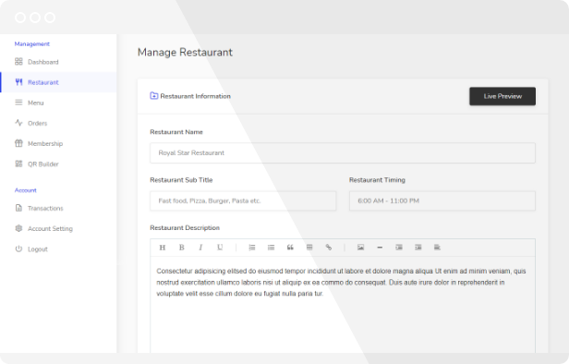This screenshot has width=569, height=364.
Task: Insert a bulleted list in editor
Action: click(271, 248)
